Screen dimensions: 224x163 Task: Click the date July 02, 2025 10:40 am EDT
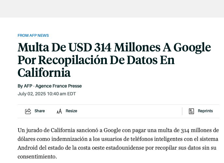click(47, 94)
